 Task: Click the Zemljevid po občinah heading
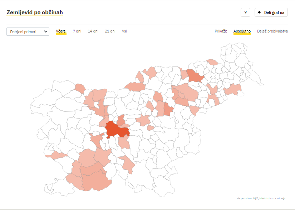(35, 12)
